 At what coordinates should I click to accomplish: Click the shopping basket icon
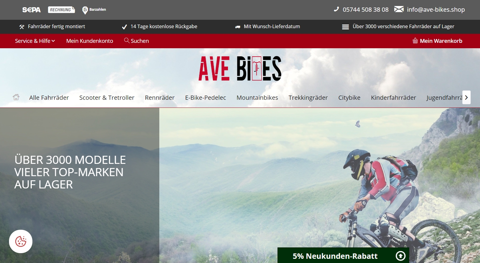(415, 41)
